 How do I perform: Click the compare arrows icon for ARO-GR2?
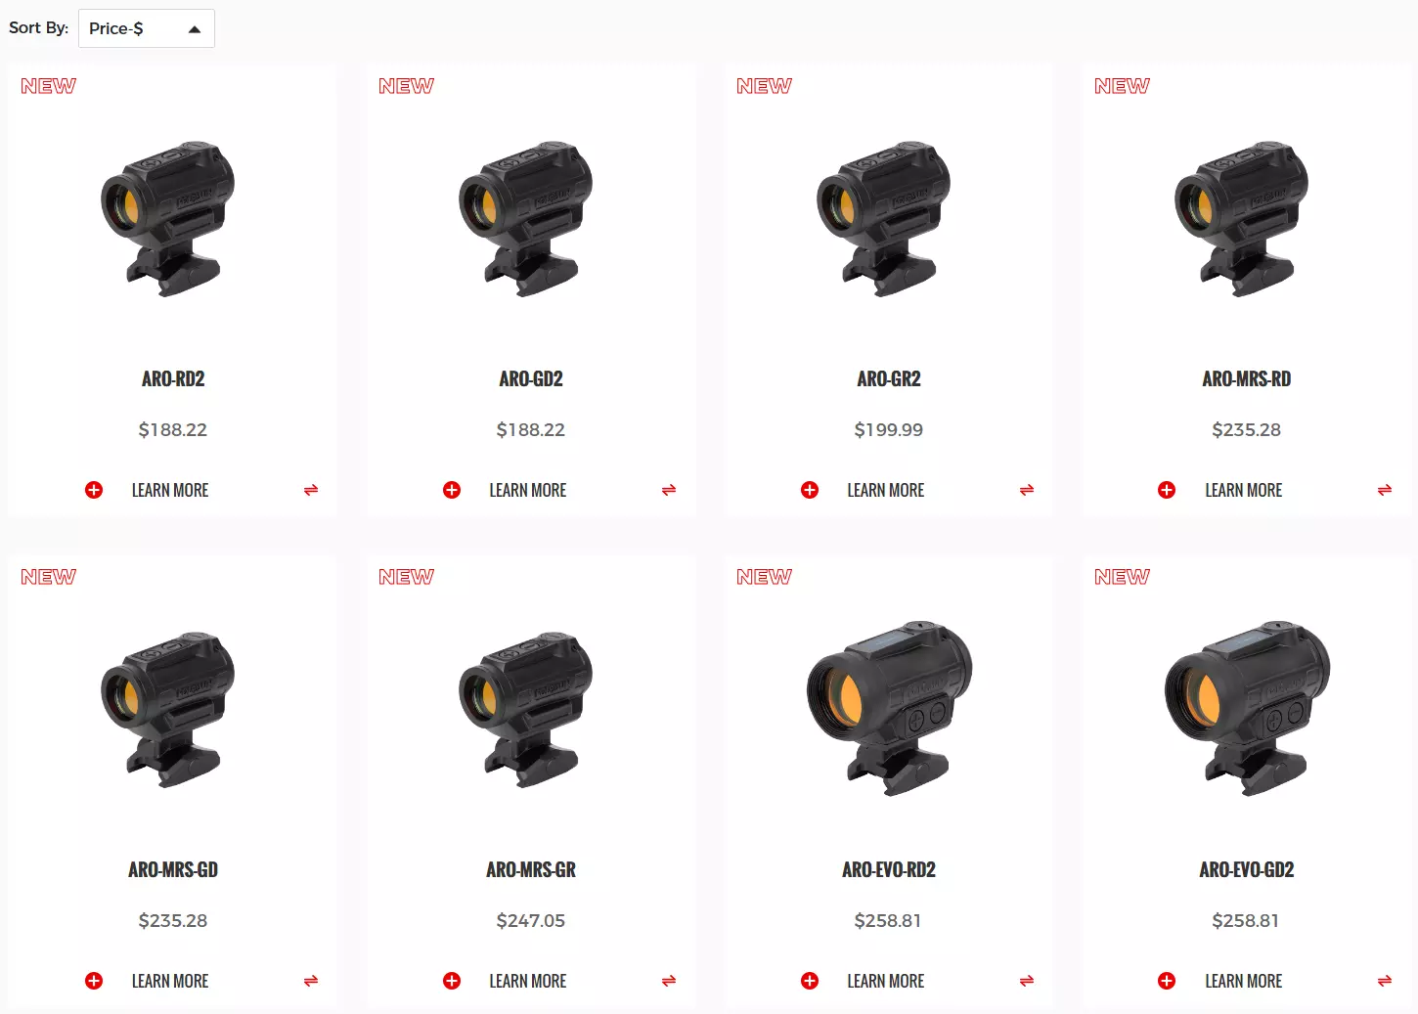pos(1027,490)
